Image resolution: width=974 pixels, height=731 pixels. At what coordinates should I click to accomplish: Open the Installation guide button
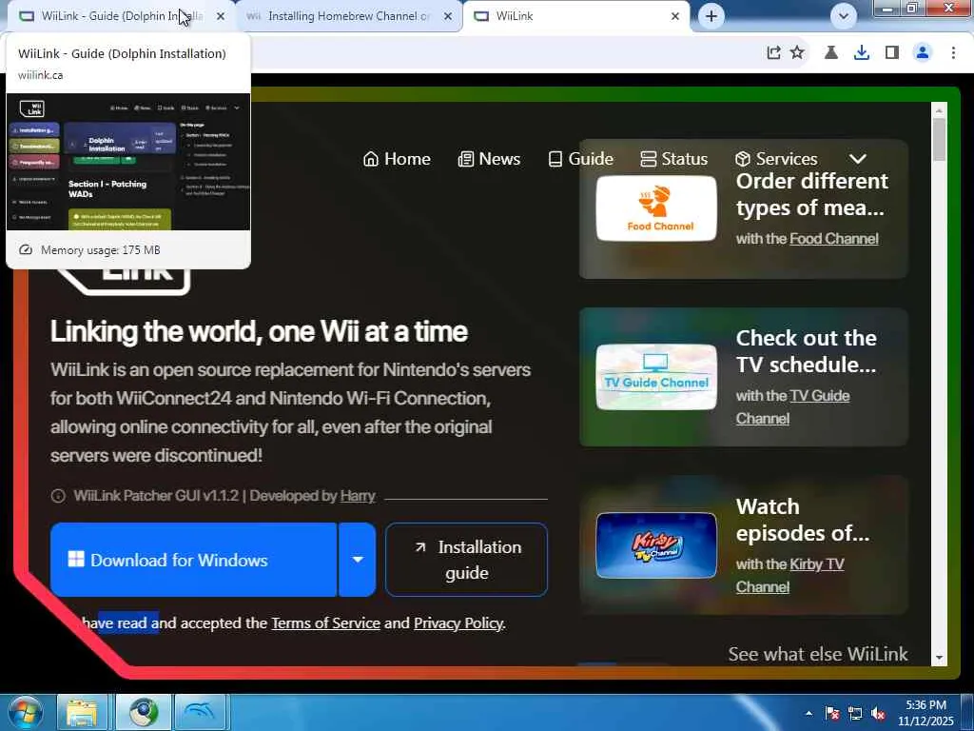[x=466, y=560]
